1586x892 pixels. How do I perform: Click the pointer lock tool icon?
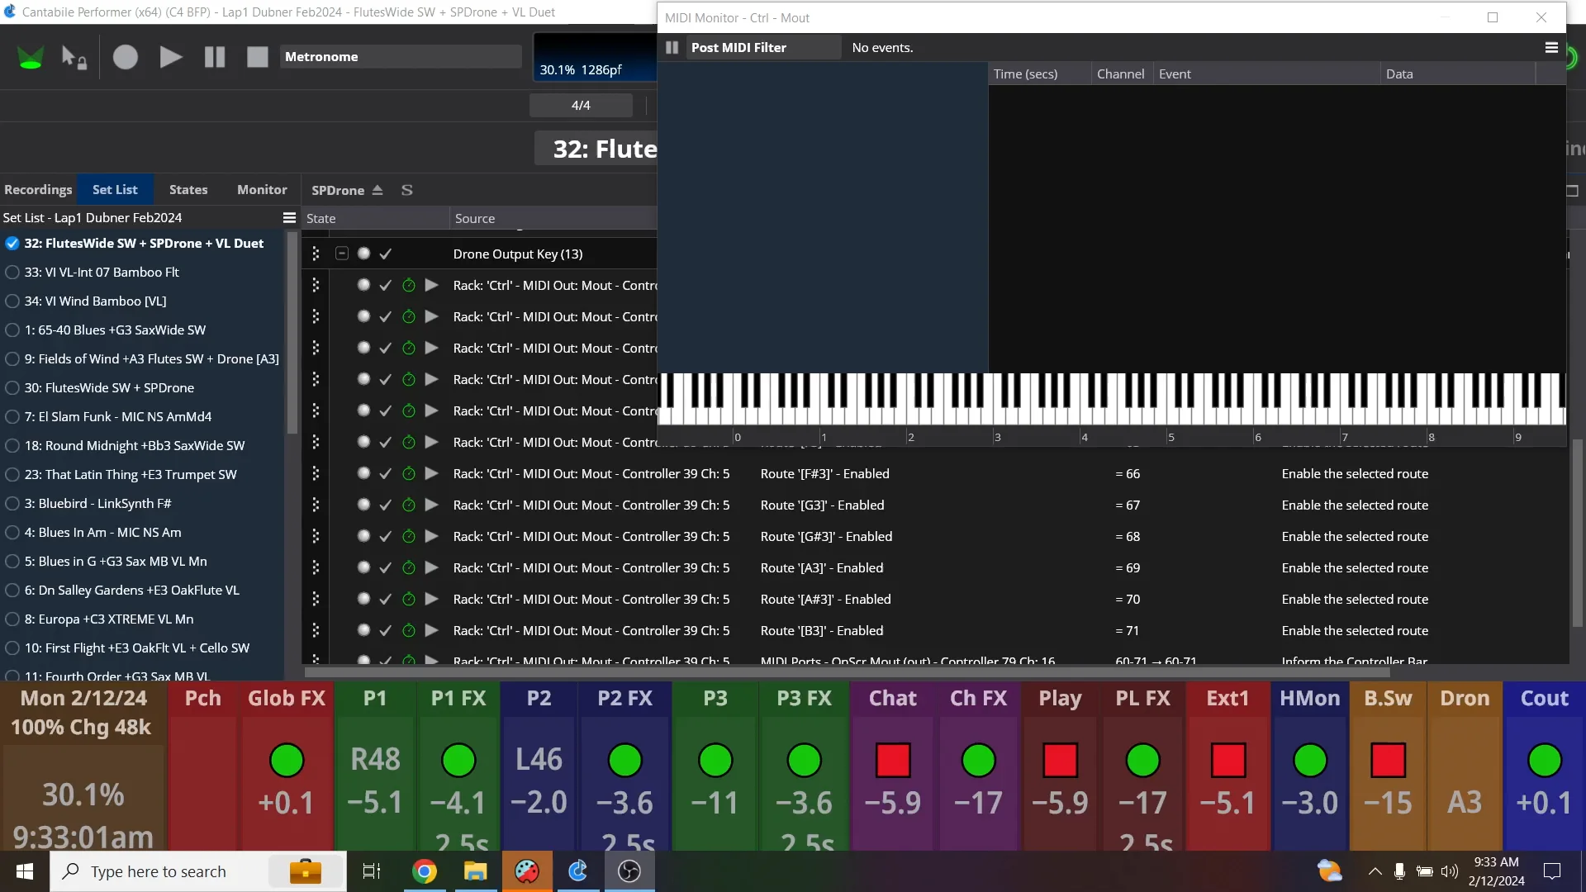(x=74, y=57)
